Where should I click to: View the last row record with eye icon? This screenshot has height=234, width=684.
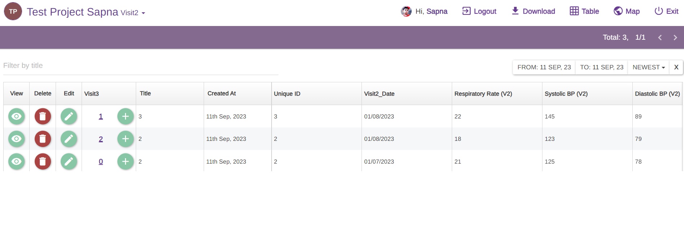tap(17, 161)
